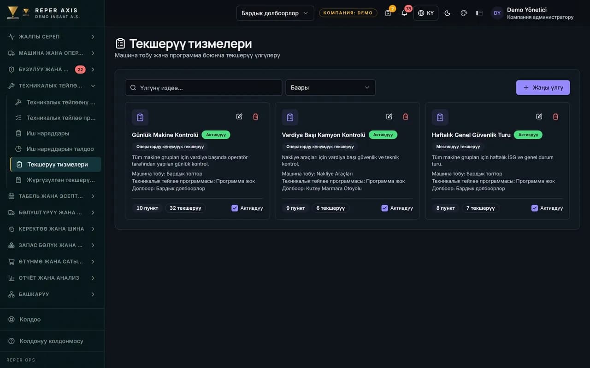
Task: Expand the ОТЧЁТ ЖАНА АНАЛИЗ section
Action: pyautogui.click(x=52, y=278)
